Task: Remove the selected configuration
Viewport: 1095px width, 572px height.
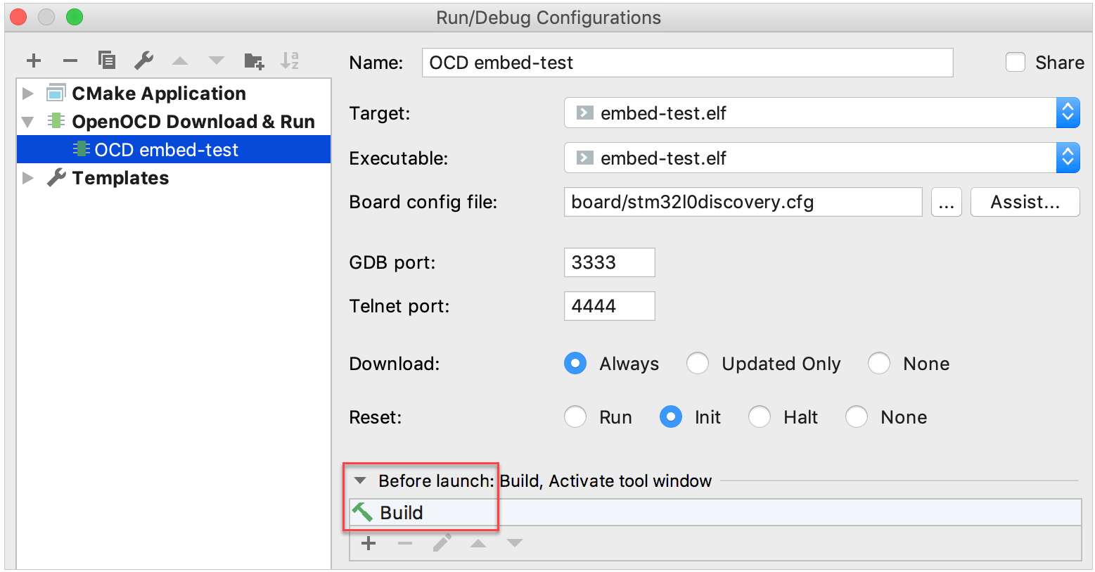Action: pyautogui.click(x=70, y=61)
